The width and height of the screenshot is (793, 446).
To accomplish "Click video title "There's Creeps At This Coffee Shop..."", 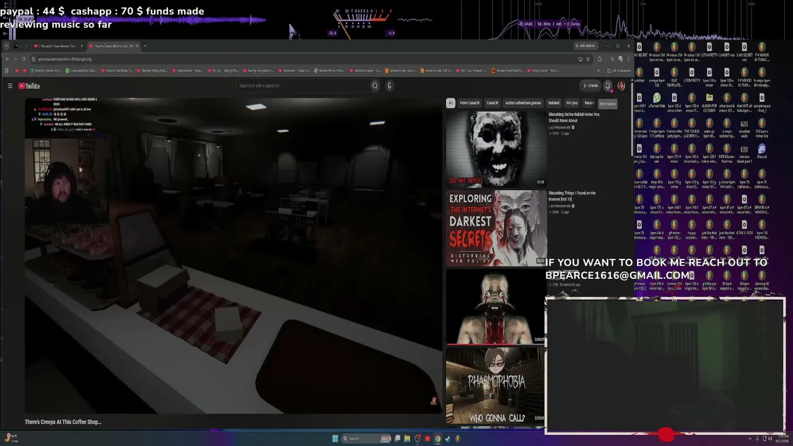I will point(63,422).
